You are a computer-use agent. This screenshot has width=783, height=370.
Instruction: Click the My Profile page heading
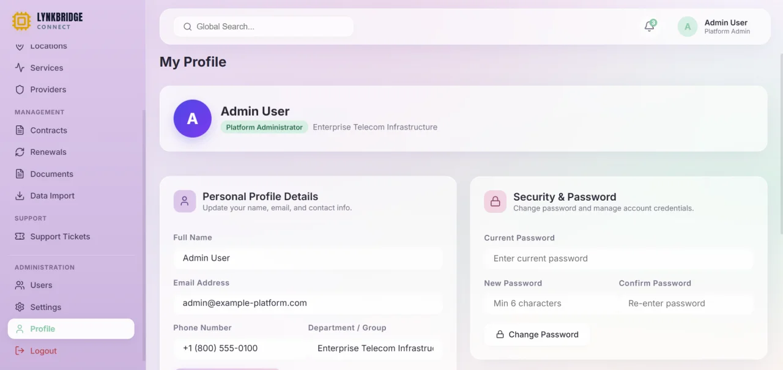[193, 62]
